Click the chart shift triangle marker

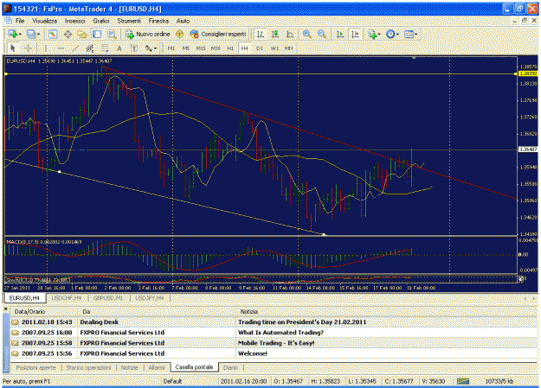coord(414,58)
